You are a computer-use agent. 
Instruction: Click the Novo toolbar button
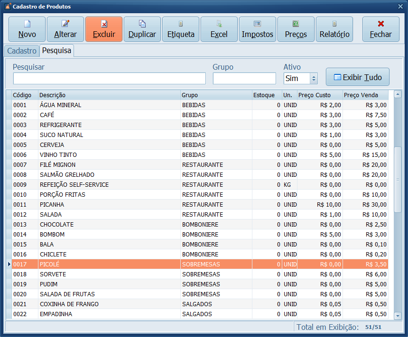click(27, 29)
